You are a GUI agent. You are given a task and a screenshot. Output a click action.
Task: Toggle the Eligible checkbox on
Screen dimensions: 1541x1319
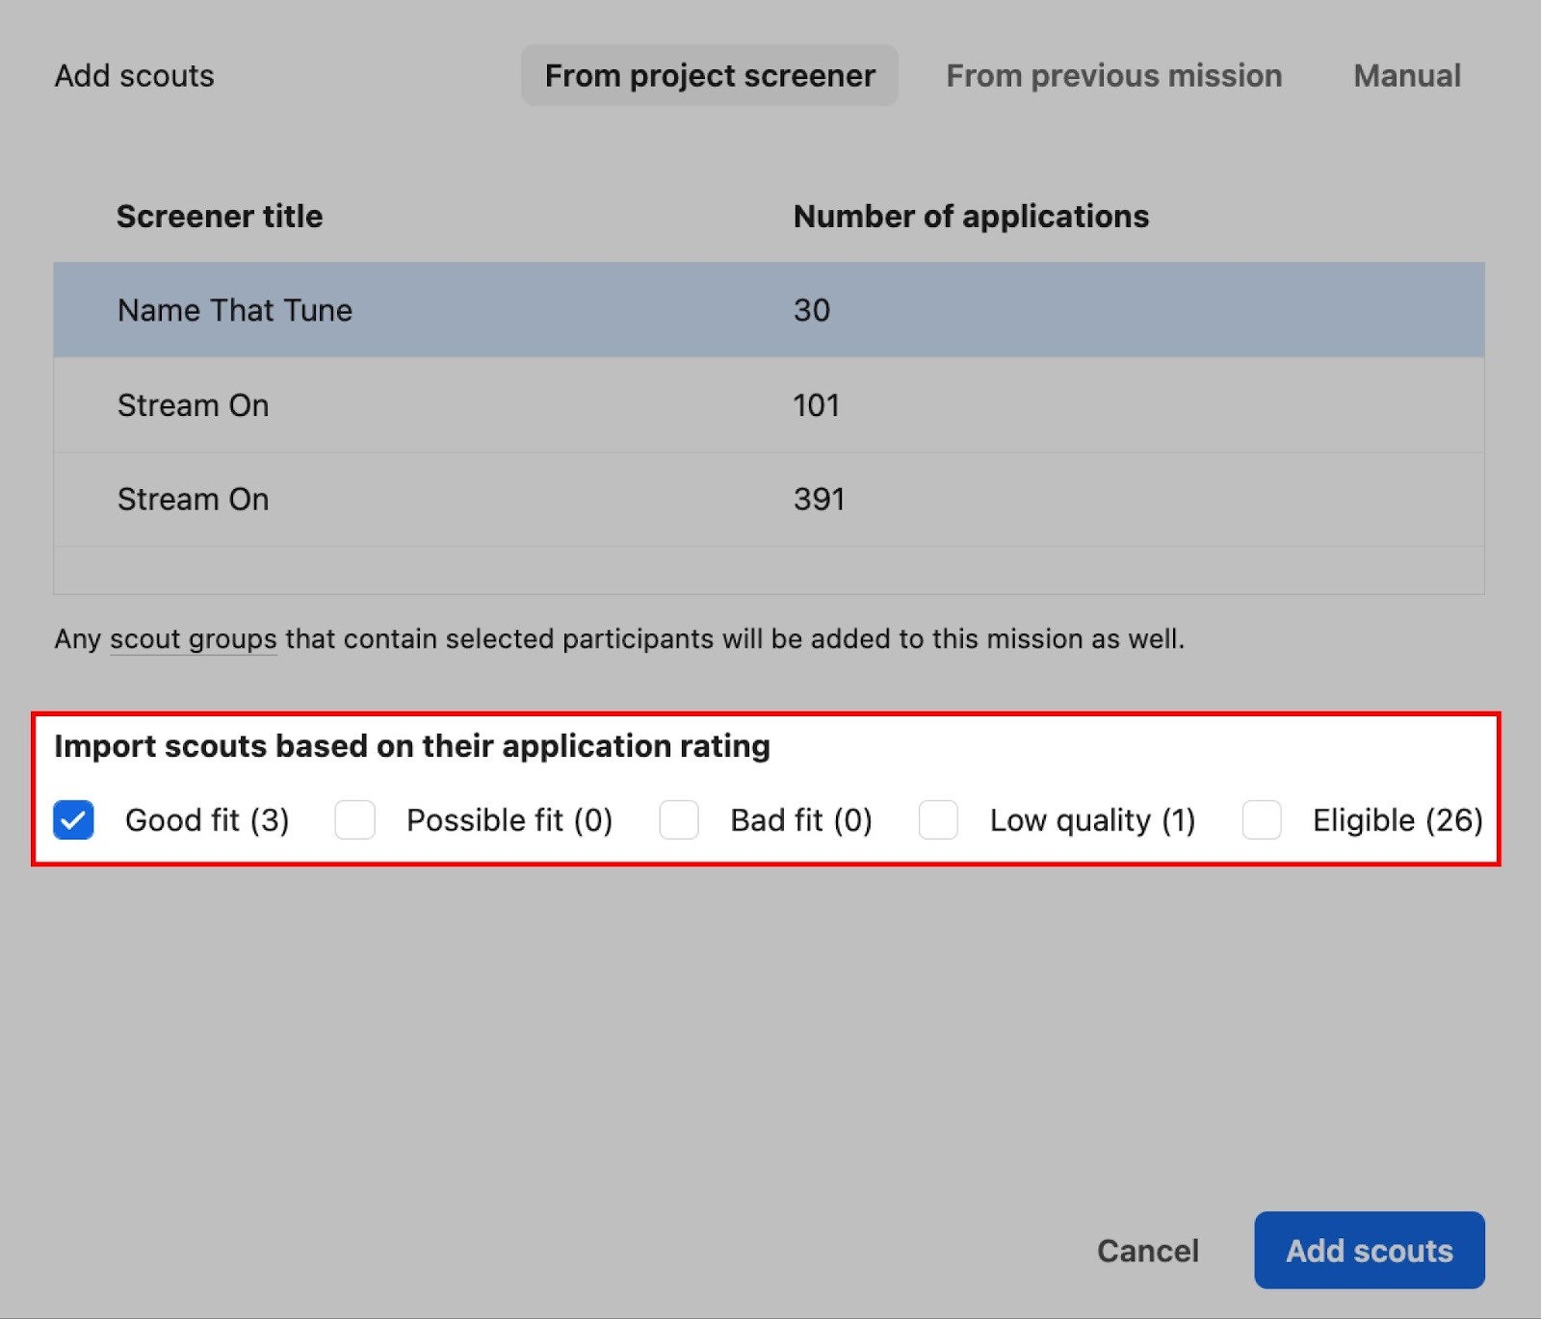coord(1262,820)
